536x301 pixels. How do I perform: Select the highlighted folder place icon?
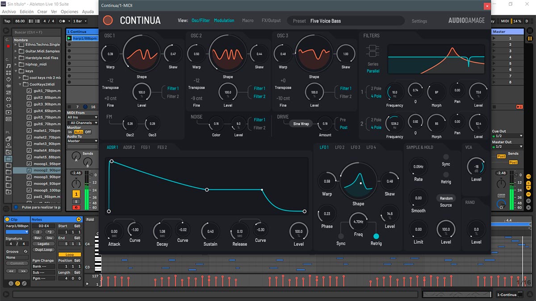point(8,158)
